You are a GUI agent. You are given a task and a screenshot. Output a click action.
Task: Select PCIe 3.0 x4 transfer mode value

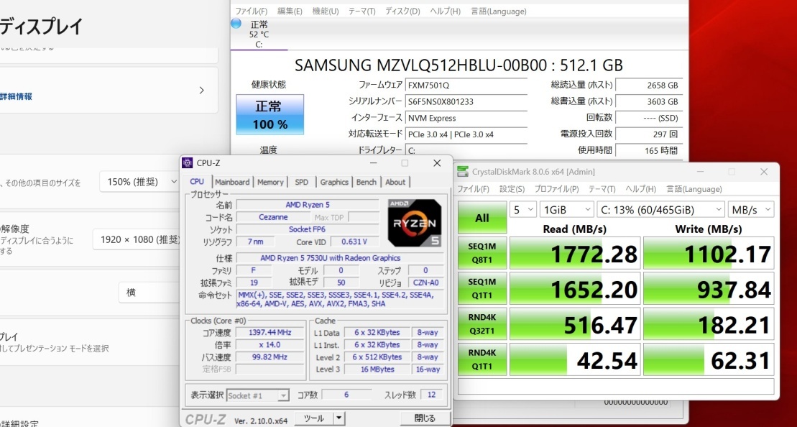(466, 134)
